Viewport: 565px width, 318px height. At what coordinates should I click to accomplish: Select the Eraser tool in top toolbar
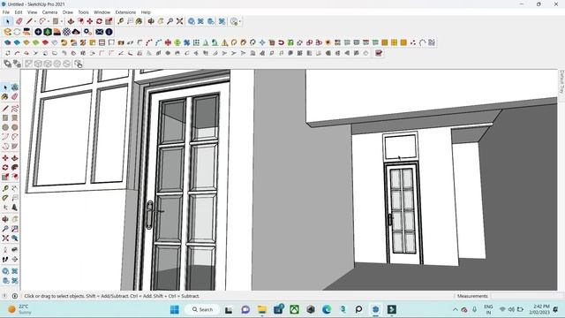pyautogui.click(x=19, y=21)
